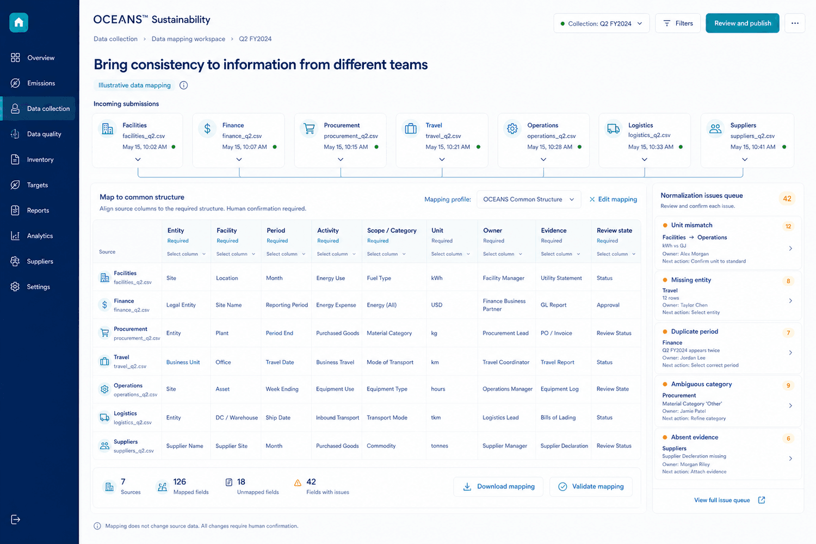Click the Analytics chart icon

15,236
